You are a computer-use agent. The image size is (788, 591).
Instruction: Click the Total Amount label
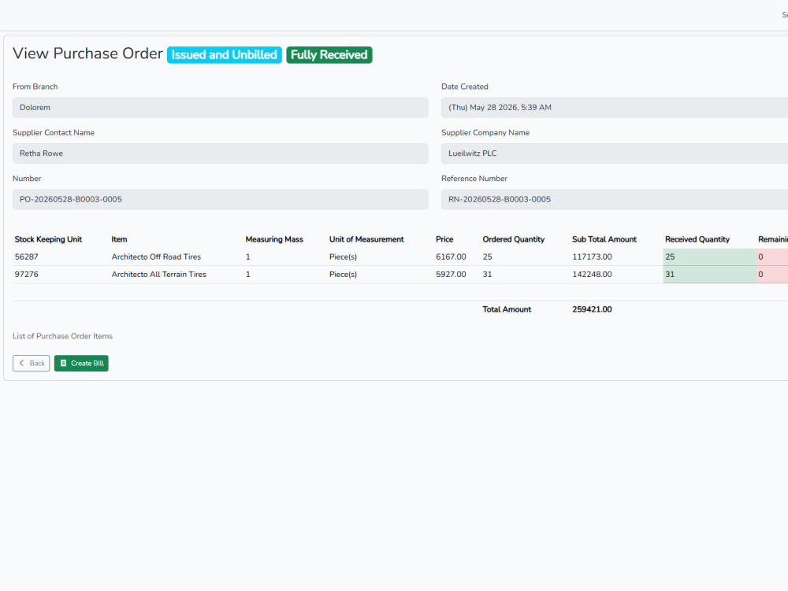coord(507,309)
